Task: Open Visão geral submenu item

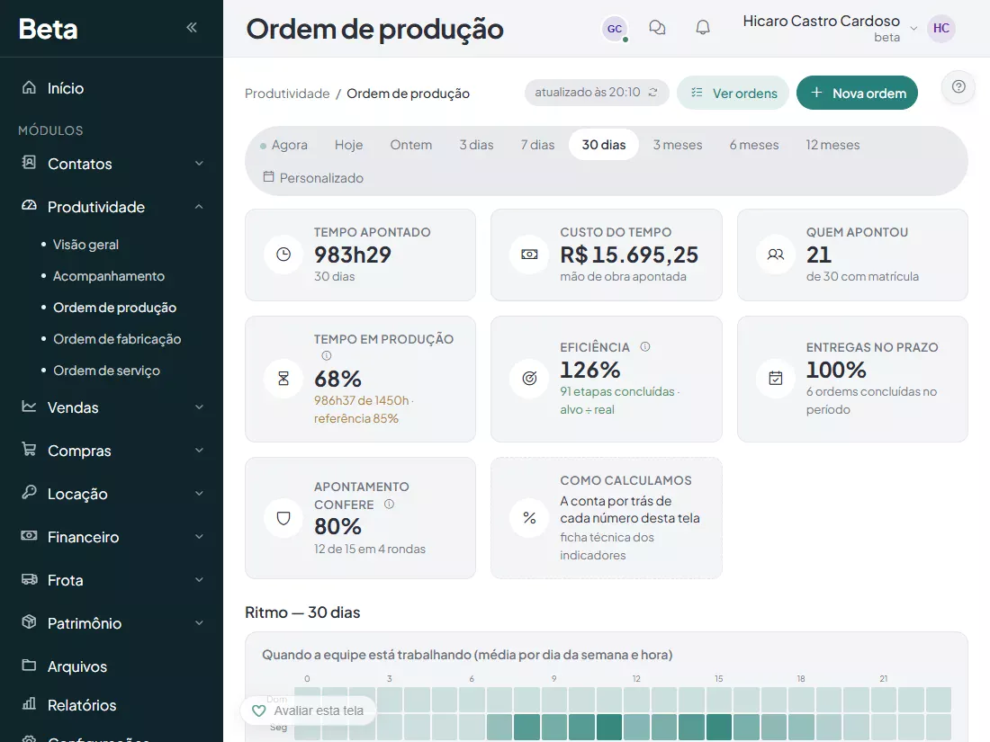Action: (85, 244)
